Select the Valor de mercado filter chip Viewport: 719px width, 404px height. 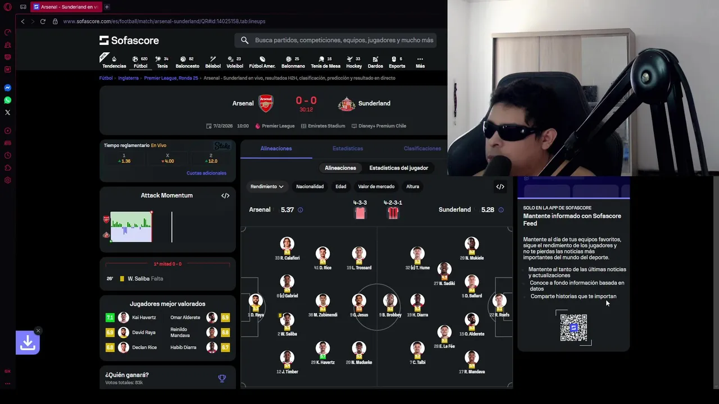376,186
